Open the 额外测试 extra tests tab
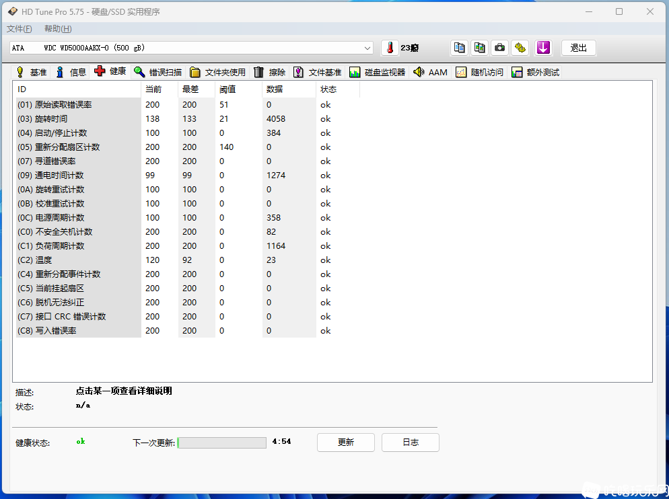Screen dimensions: 669x499 pos(536,72)
